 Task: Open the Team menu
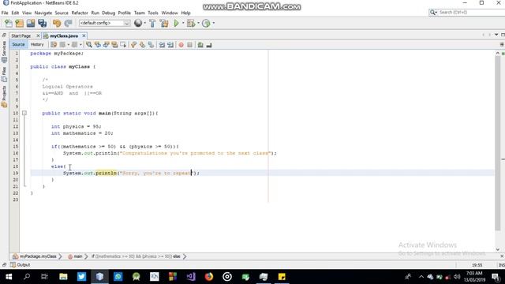(140, 13)
